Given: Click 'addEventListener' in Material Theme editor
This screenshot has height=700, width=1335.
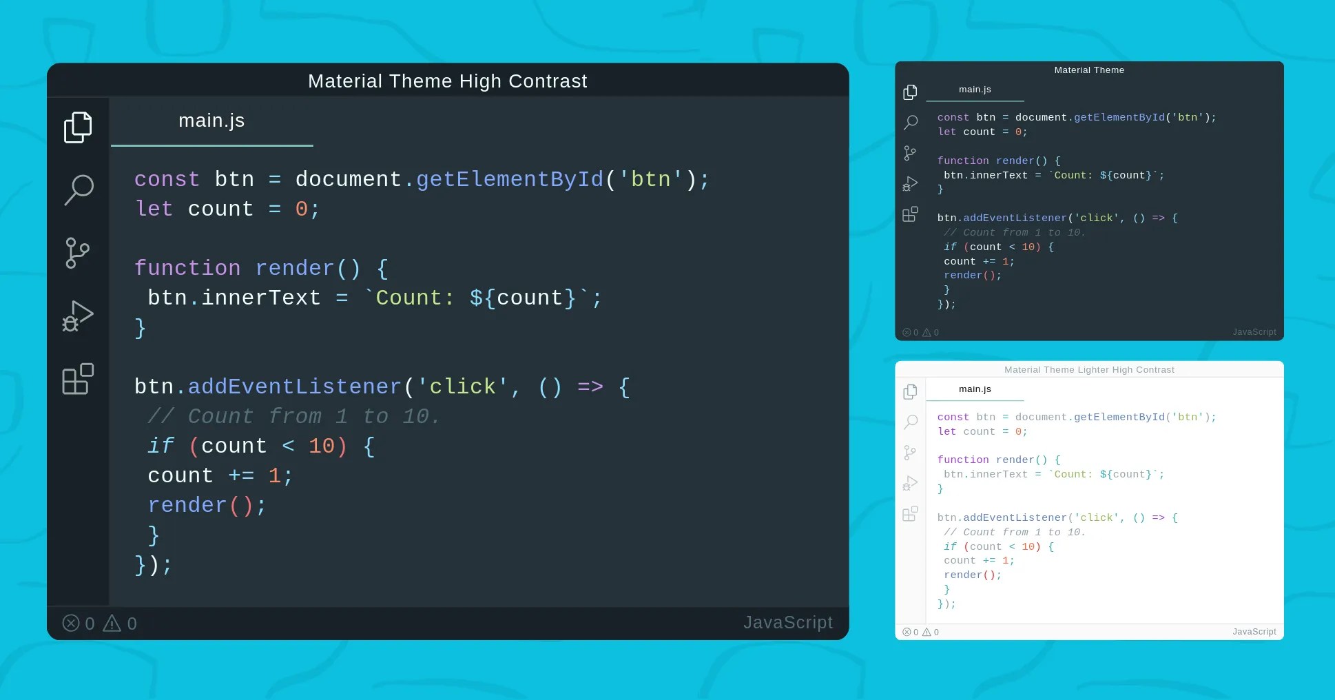Looking at the screenshot, I should click(1015, 218).
